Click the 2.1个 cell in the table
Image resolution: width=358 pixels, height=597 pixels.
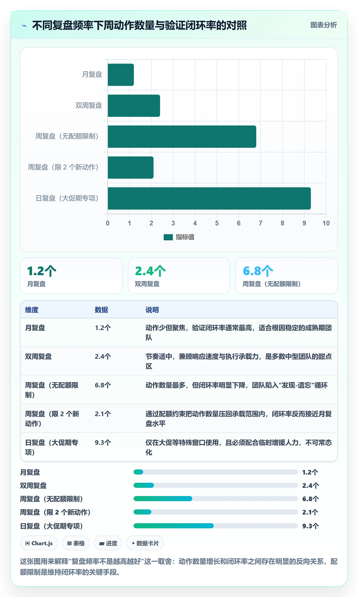pos(103,414)
